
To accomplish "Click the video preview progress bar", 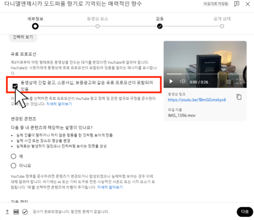I will (x=204, y=74).
